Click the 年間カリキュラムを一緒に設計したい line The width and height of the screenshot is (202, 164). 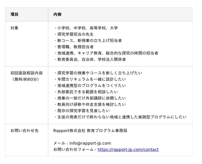click(x=90, y=79)
